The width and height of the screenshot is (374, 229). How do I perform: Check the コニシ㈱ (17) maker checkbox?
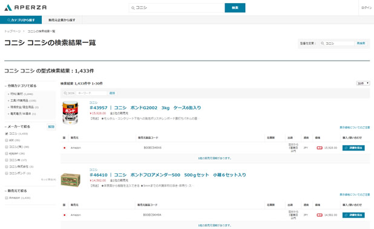pos(7,160)
